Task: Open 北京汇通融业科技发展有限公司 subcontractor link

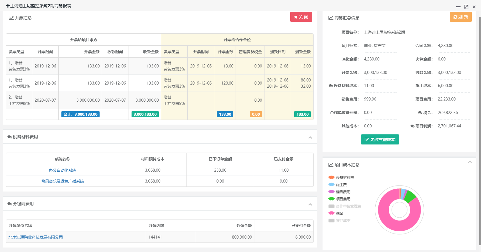Action: coord(36,237)
